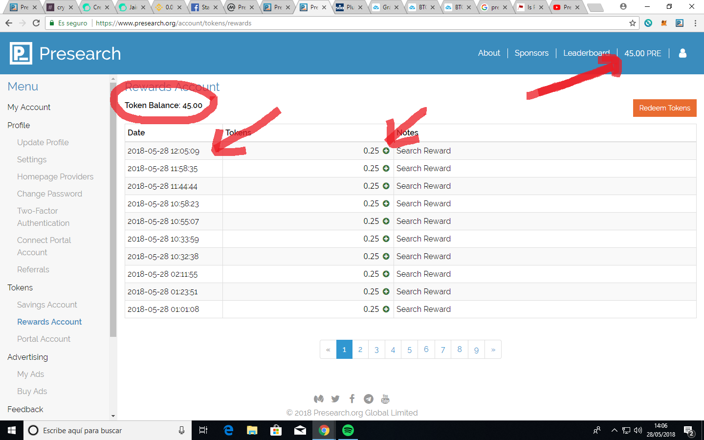This screenshot has width=704, height=440.
Task: Open page 5 of the rewards list
Action: 410,350
